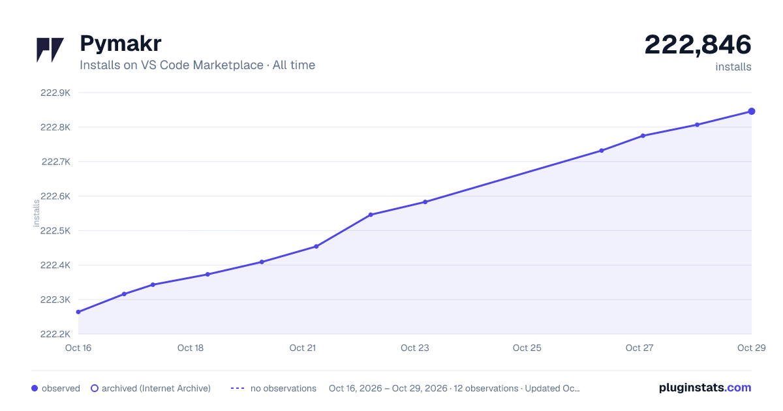Viewport: 783px width, 411px height.
Task: Click the 222,846 installs total
Action: [x=698, y=45]
